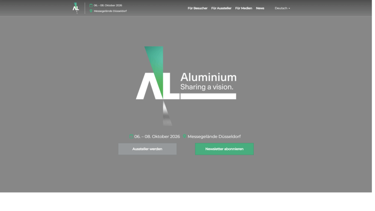The image size is (375, 211).
Task: Click the Sharing a vision tagline
Action: pos(207,87)
